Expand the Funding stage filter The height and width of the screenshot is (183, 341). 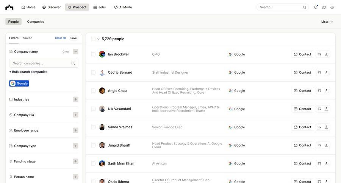(75, 161)
